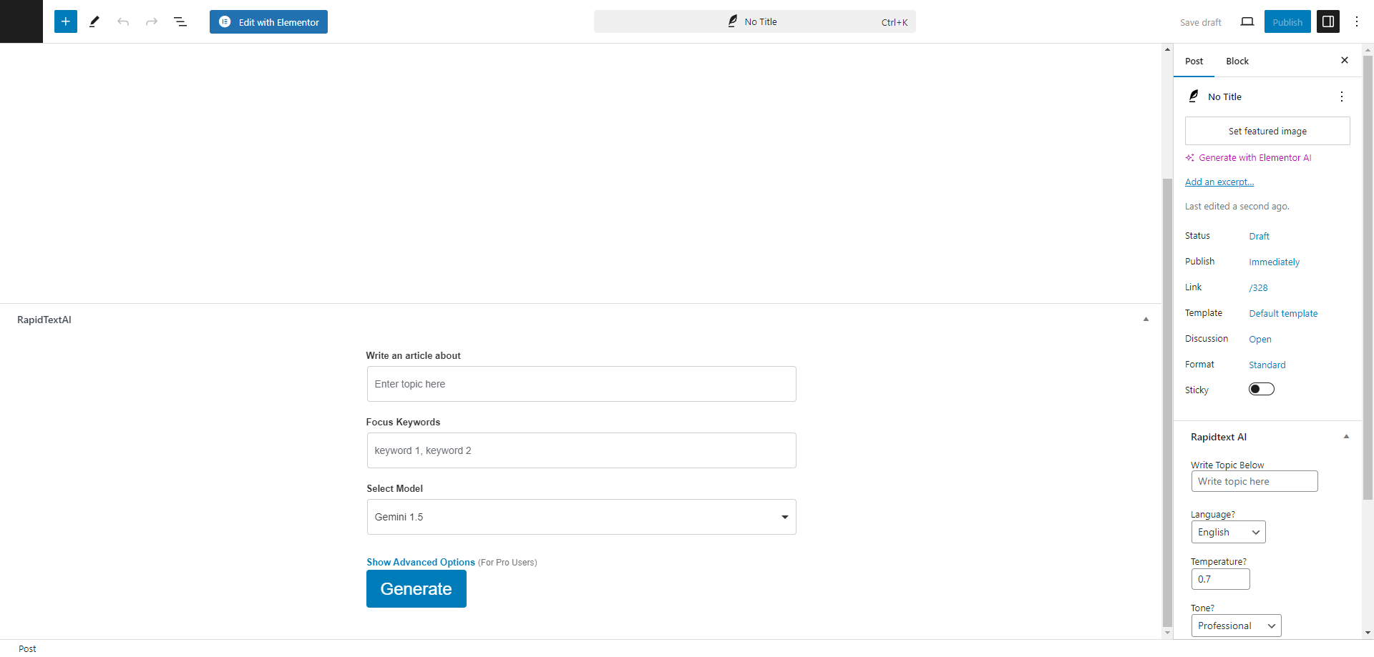
Task: Open the Select Model dropdown Gemini 1.5
Action: pos(581,517)
